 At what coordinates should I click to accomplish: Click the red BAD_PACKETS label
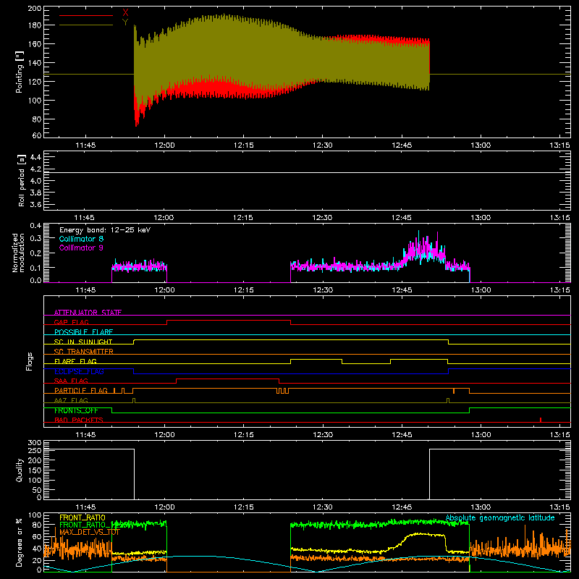[78, 420]
